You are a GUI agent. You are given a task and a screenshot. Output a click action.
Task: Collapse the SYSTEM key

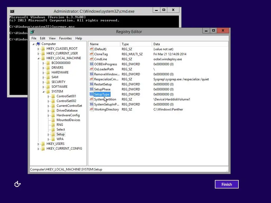point(44,92)
